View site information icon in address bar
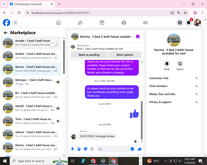Screen dimensions: 207x165 point(28,13)
